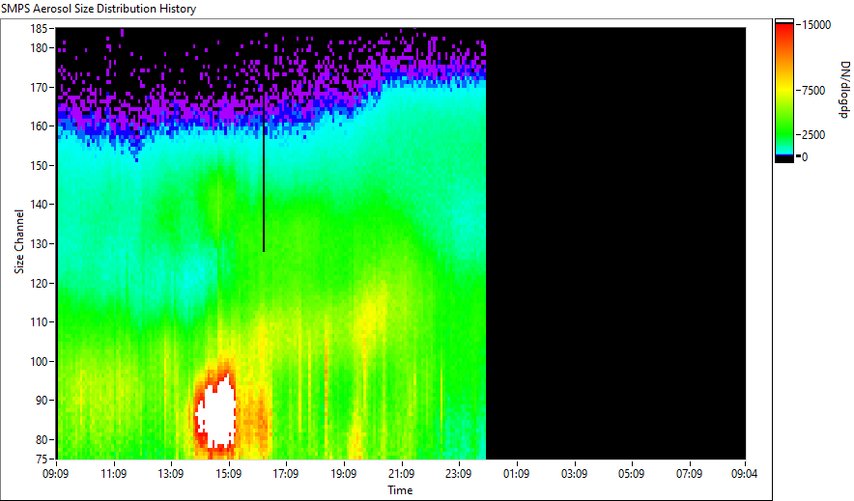The width and height of the screenshot is (854, 501).
Task: Click the 13:09 time axis label
Action: [170, 474]
